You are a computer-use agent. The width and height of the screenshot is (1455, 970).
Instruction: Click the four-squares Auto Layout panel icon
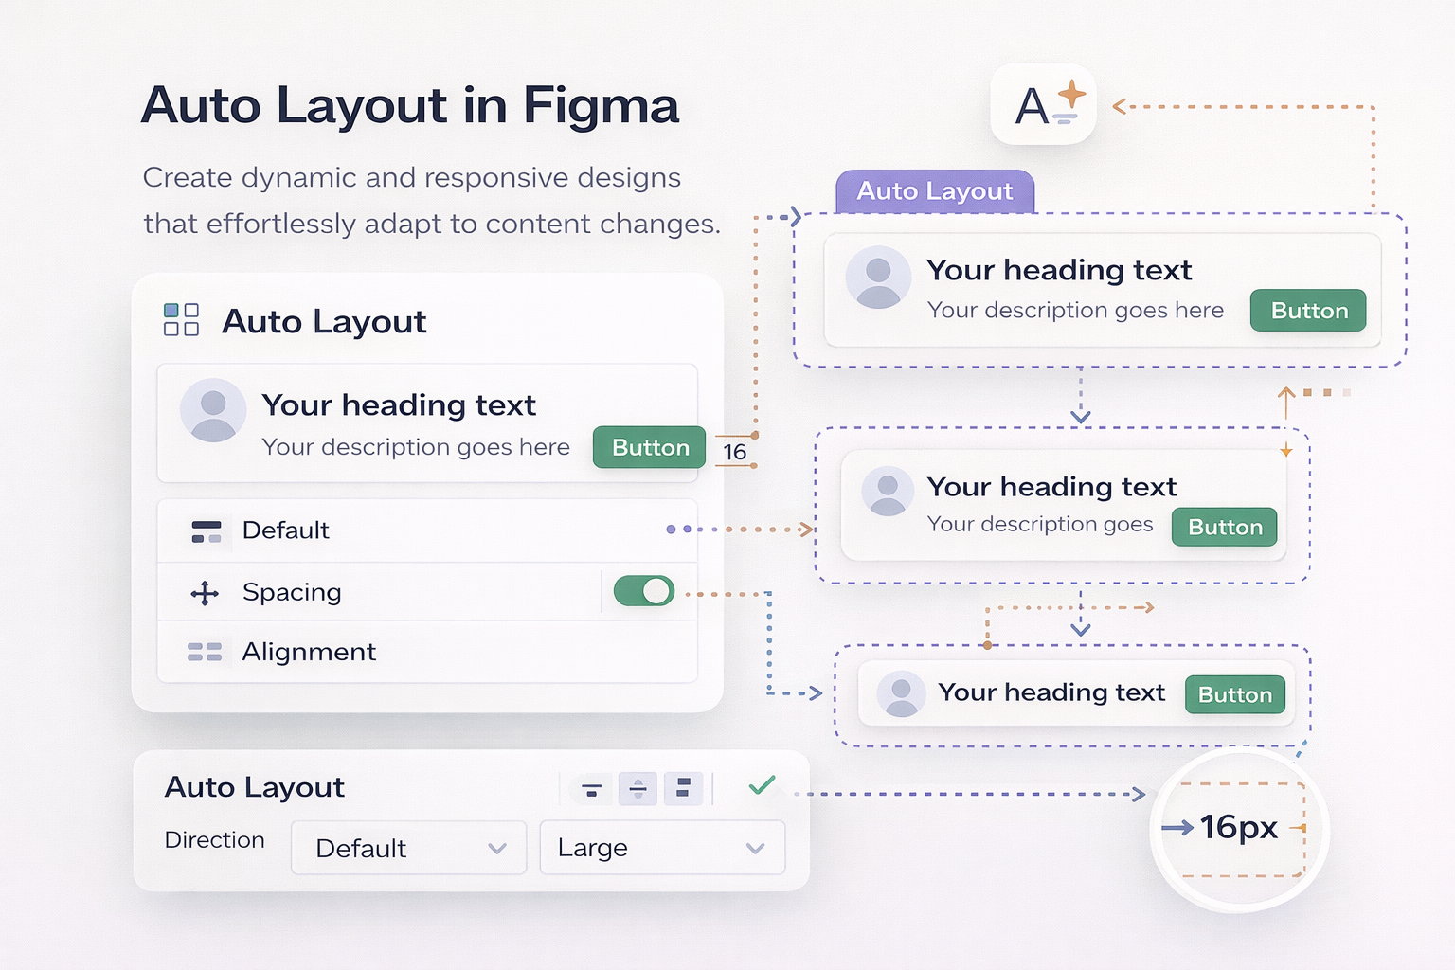pyautogui.click(x=181, y=320)
